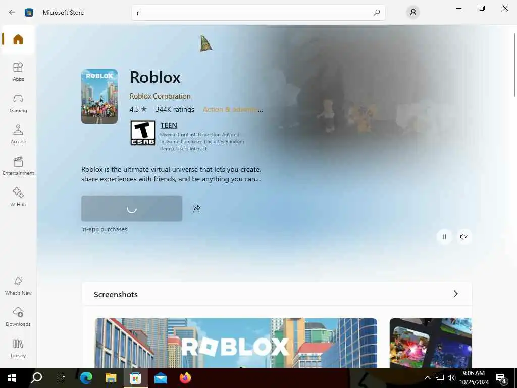This screenshot has width=517, height=388.
Task: Click the ESRB Teen rating badge
Action: (x=142, y=133)
